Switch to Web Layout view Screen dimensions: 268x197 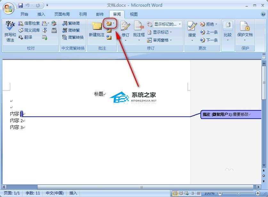point(187,193)
